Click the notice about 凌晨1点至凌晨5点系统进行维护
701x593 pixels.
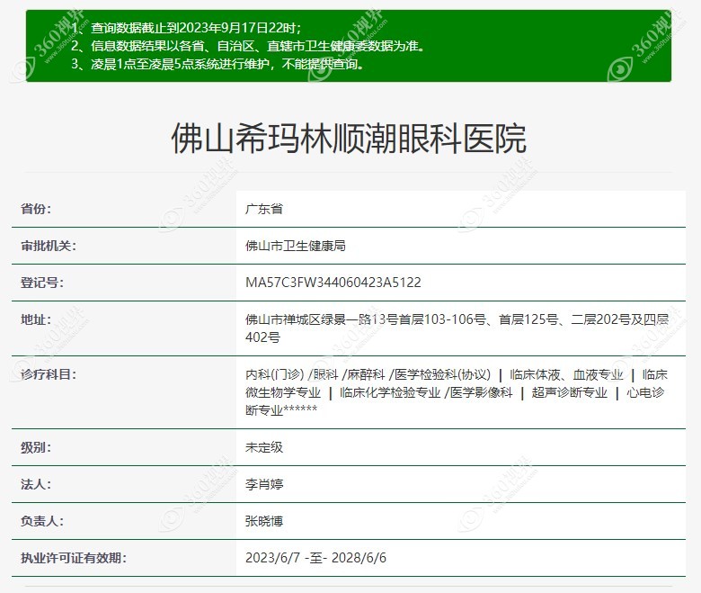[217, 64]
